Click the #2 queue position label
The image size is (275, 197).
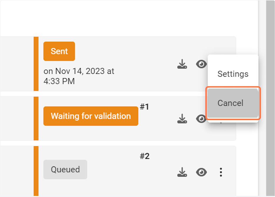144,156
